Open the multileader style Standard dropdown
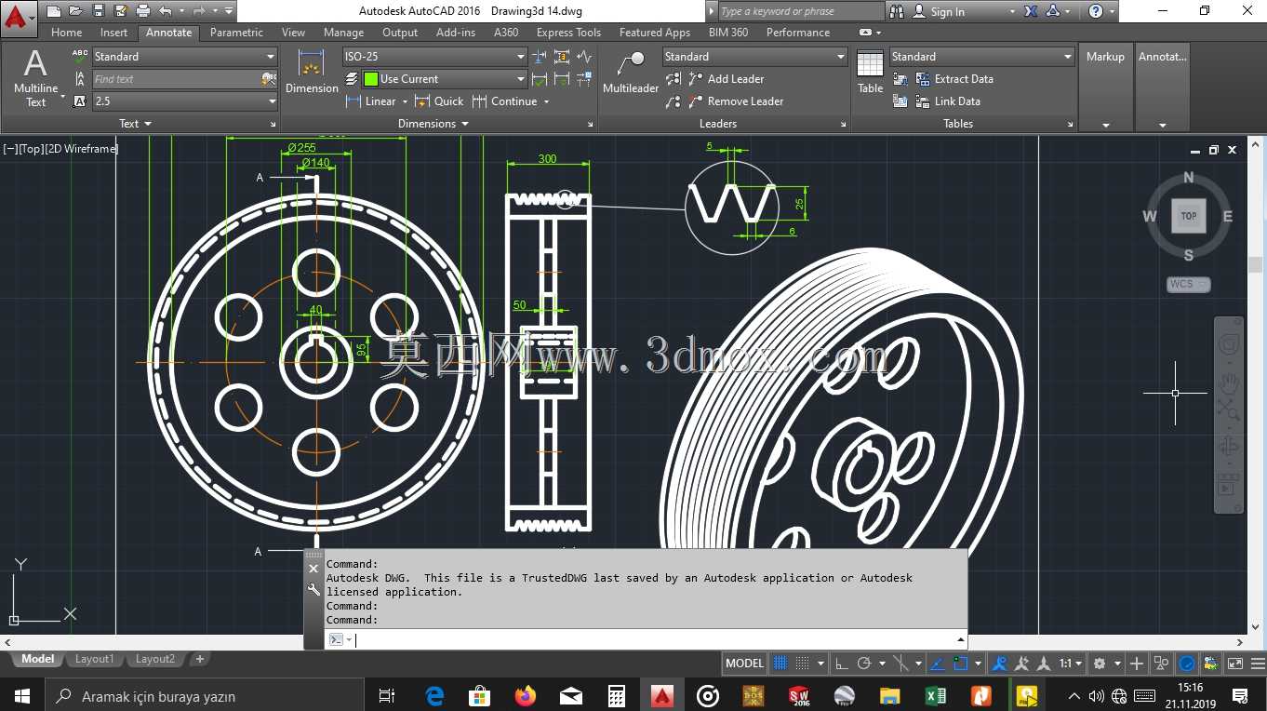Image resolution: width=1267 pixels, height=711 pixels. pos(754,57)
